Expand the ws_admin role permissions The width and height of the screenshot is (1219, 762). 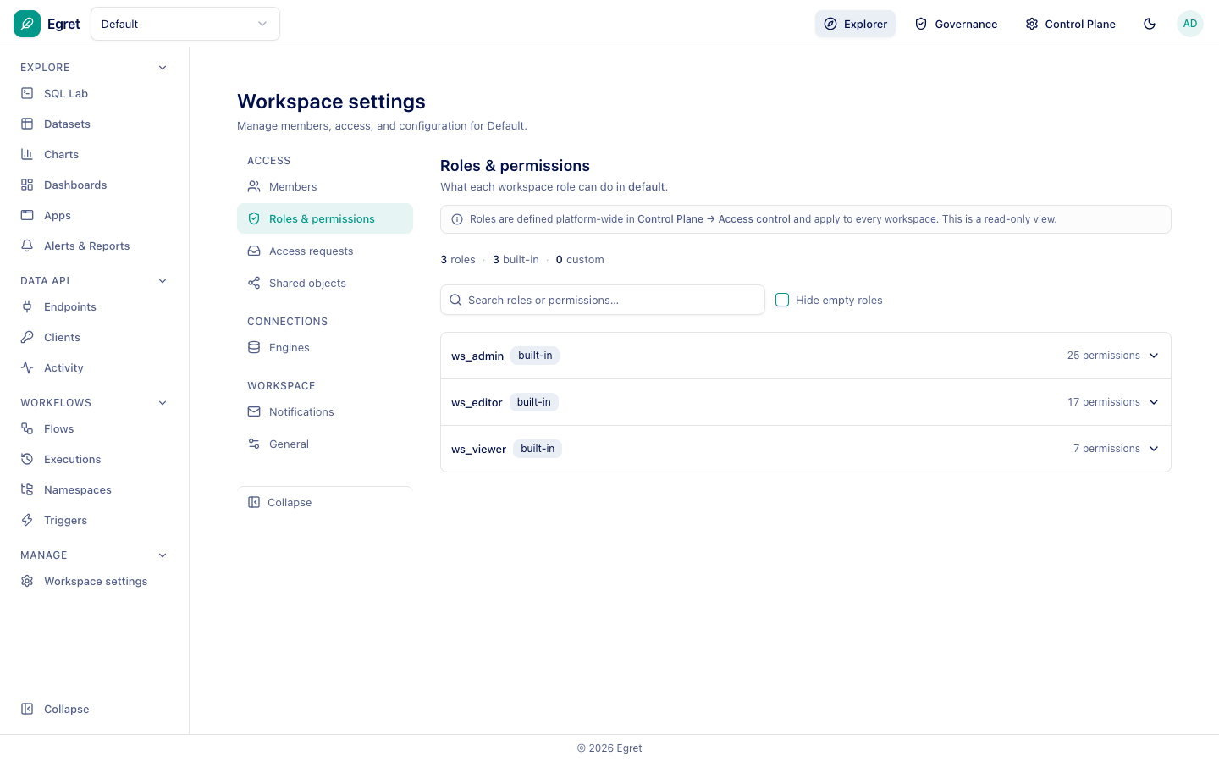click(806, 356)
